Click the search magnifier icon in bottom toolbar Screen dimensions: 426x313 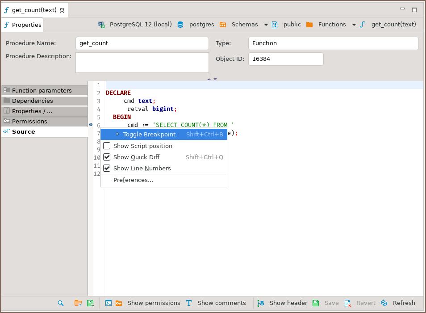click(x=61, y=303)
